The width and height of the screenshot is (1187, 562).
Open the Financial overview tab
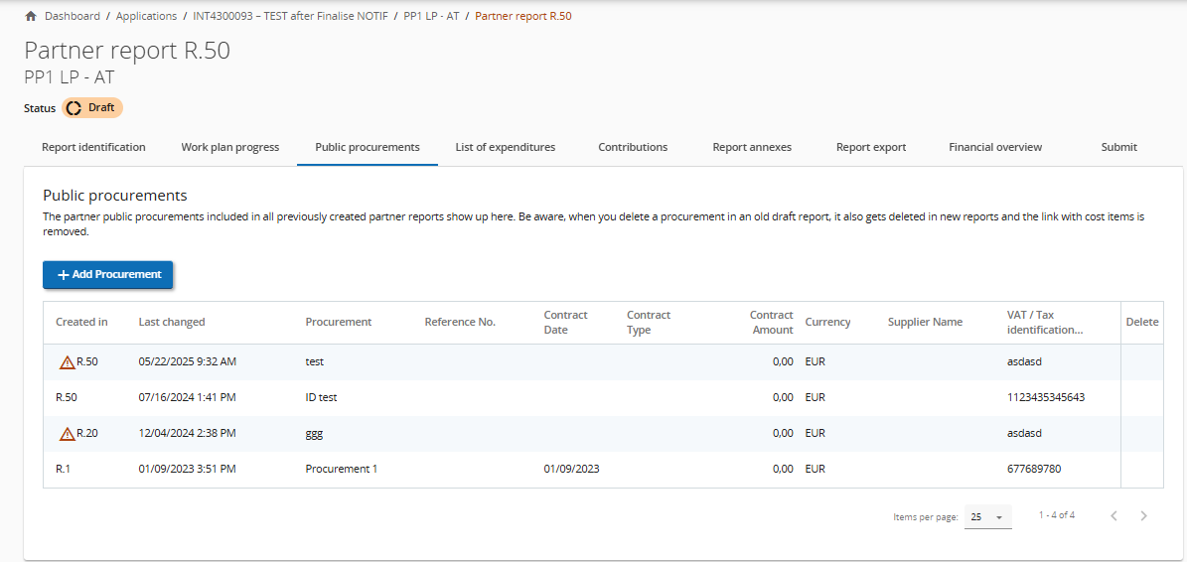pos(994,147)
